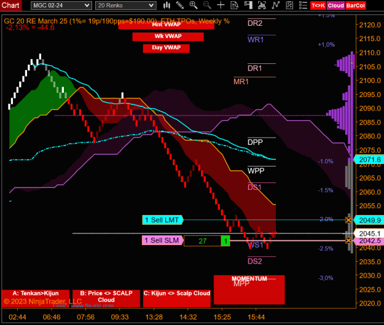Viewport: 384px width, 325px height.
Task: Click the 2020.0 price axis label
Action: click(370, 303)
